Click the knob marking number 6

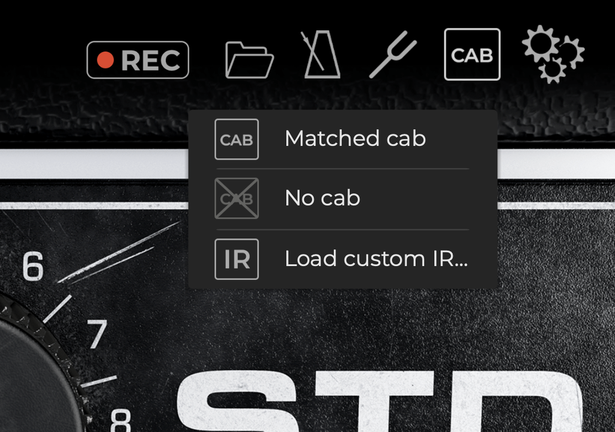(x=33, y=267)
